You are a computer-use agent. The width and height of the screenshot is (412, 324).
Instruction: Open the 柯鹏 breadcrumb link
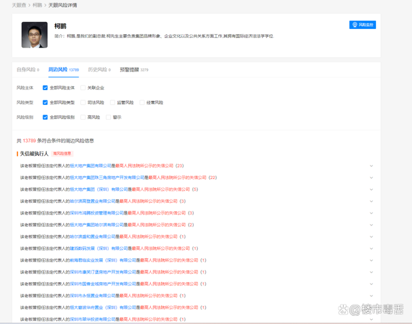pos(37,5)
